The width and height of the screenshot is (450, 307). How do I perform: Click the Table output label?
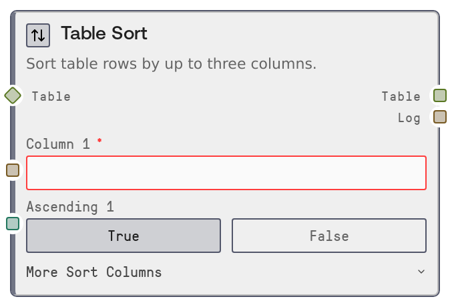coord(401,96)
